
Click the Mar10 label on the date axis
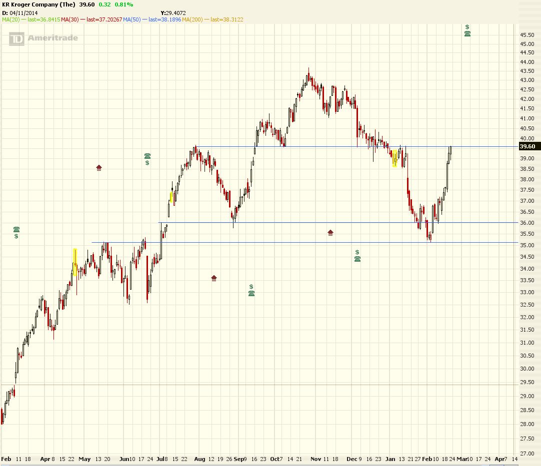tap(464, 459)
